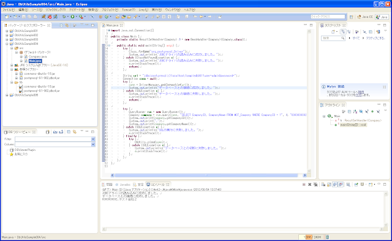
Task: Toggle Link with Editor in Package Explorer
Action: pyautogui.click(x=67, y=25)
